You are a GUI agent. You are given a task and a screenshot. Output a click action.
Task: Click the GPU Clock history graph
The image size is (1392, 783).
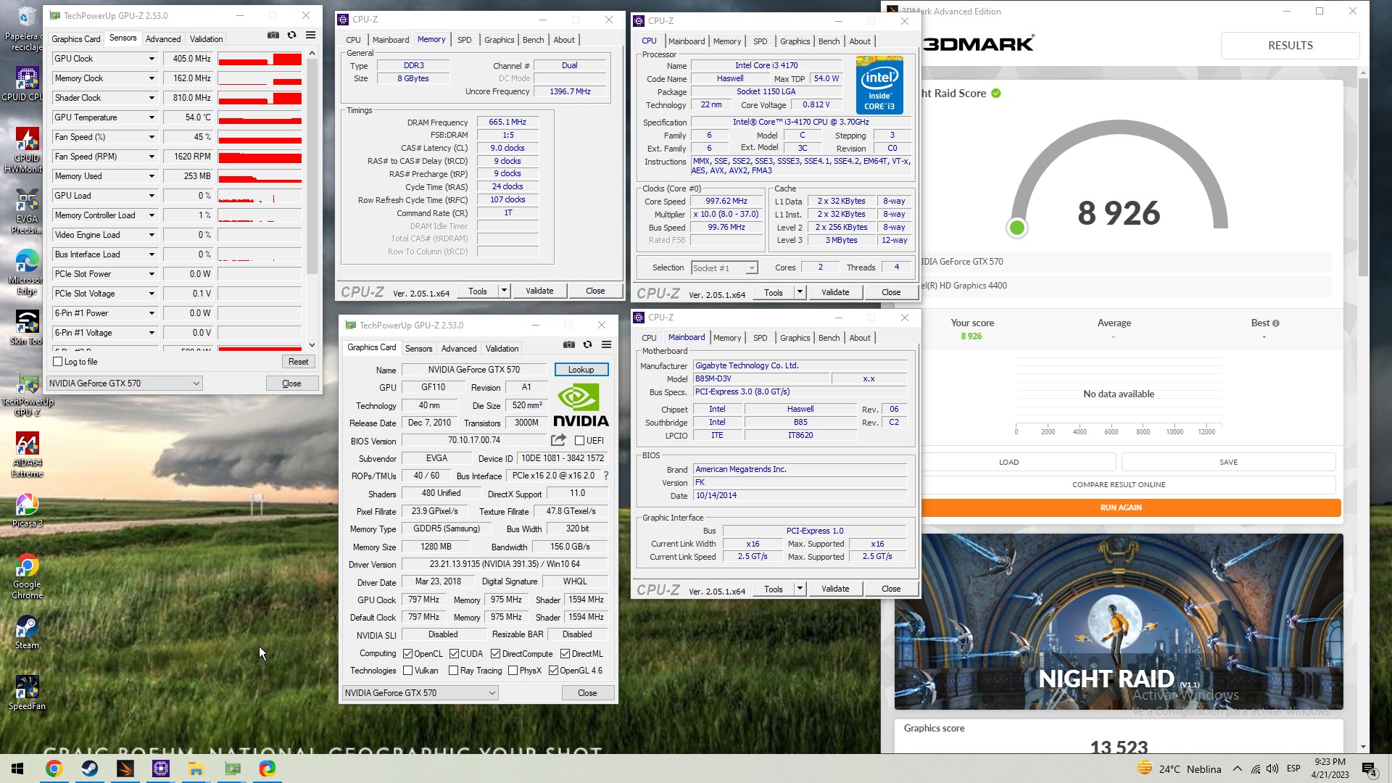(260, 59)
